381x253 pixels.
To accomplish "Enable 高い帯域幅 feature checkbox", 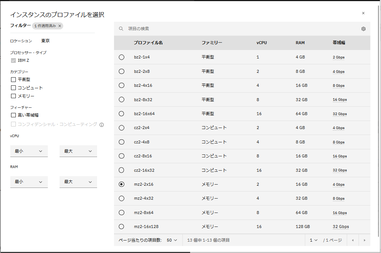I will click(13, 115).
